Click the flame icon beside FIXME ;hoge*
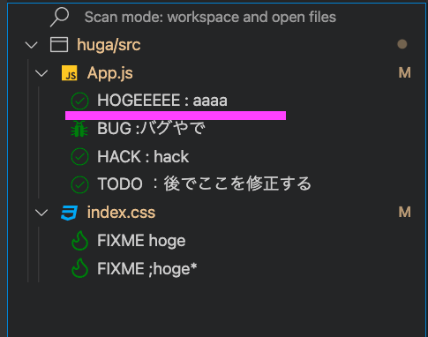This screenshot has height=337, width=428. 80,268
